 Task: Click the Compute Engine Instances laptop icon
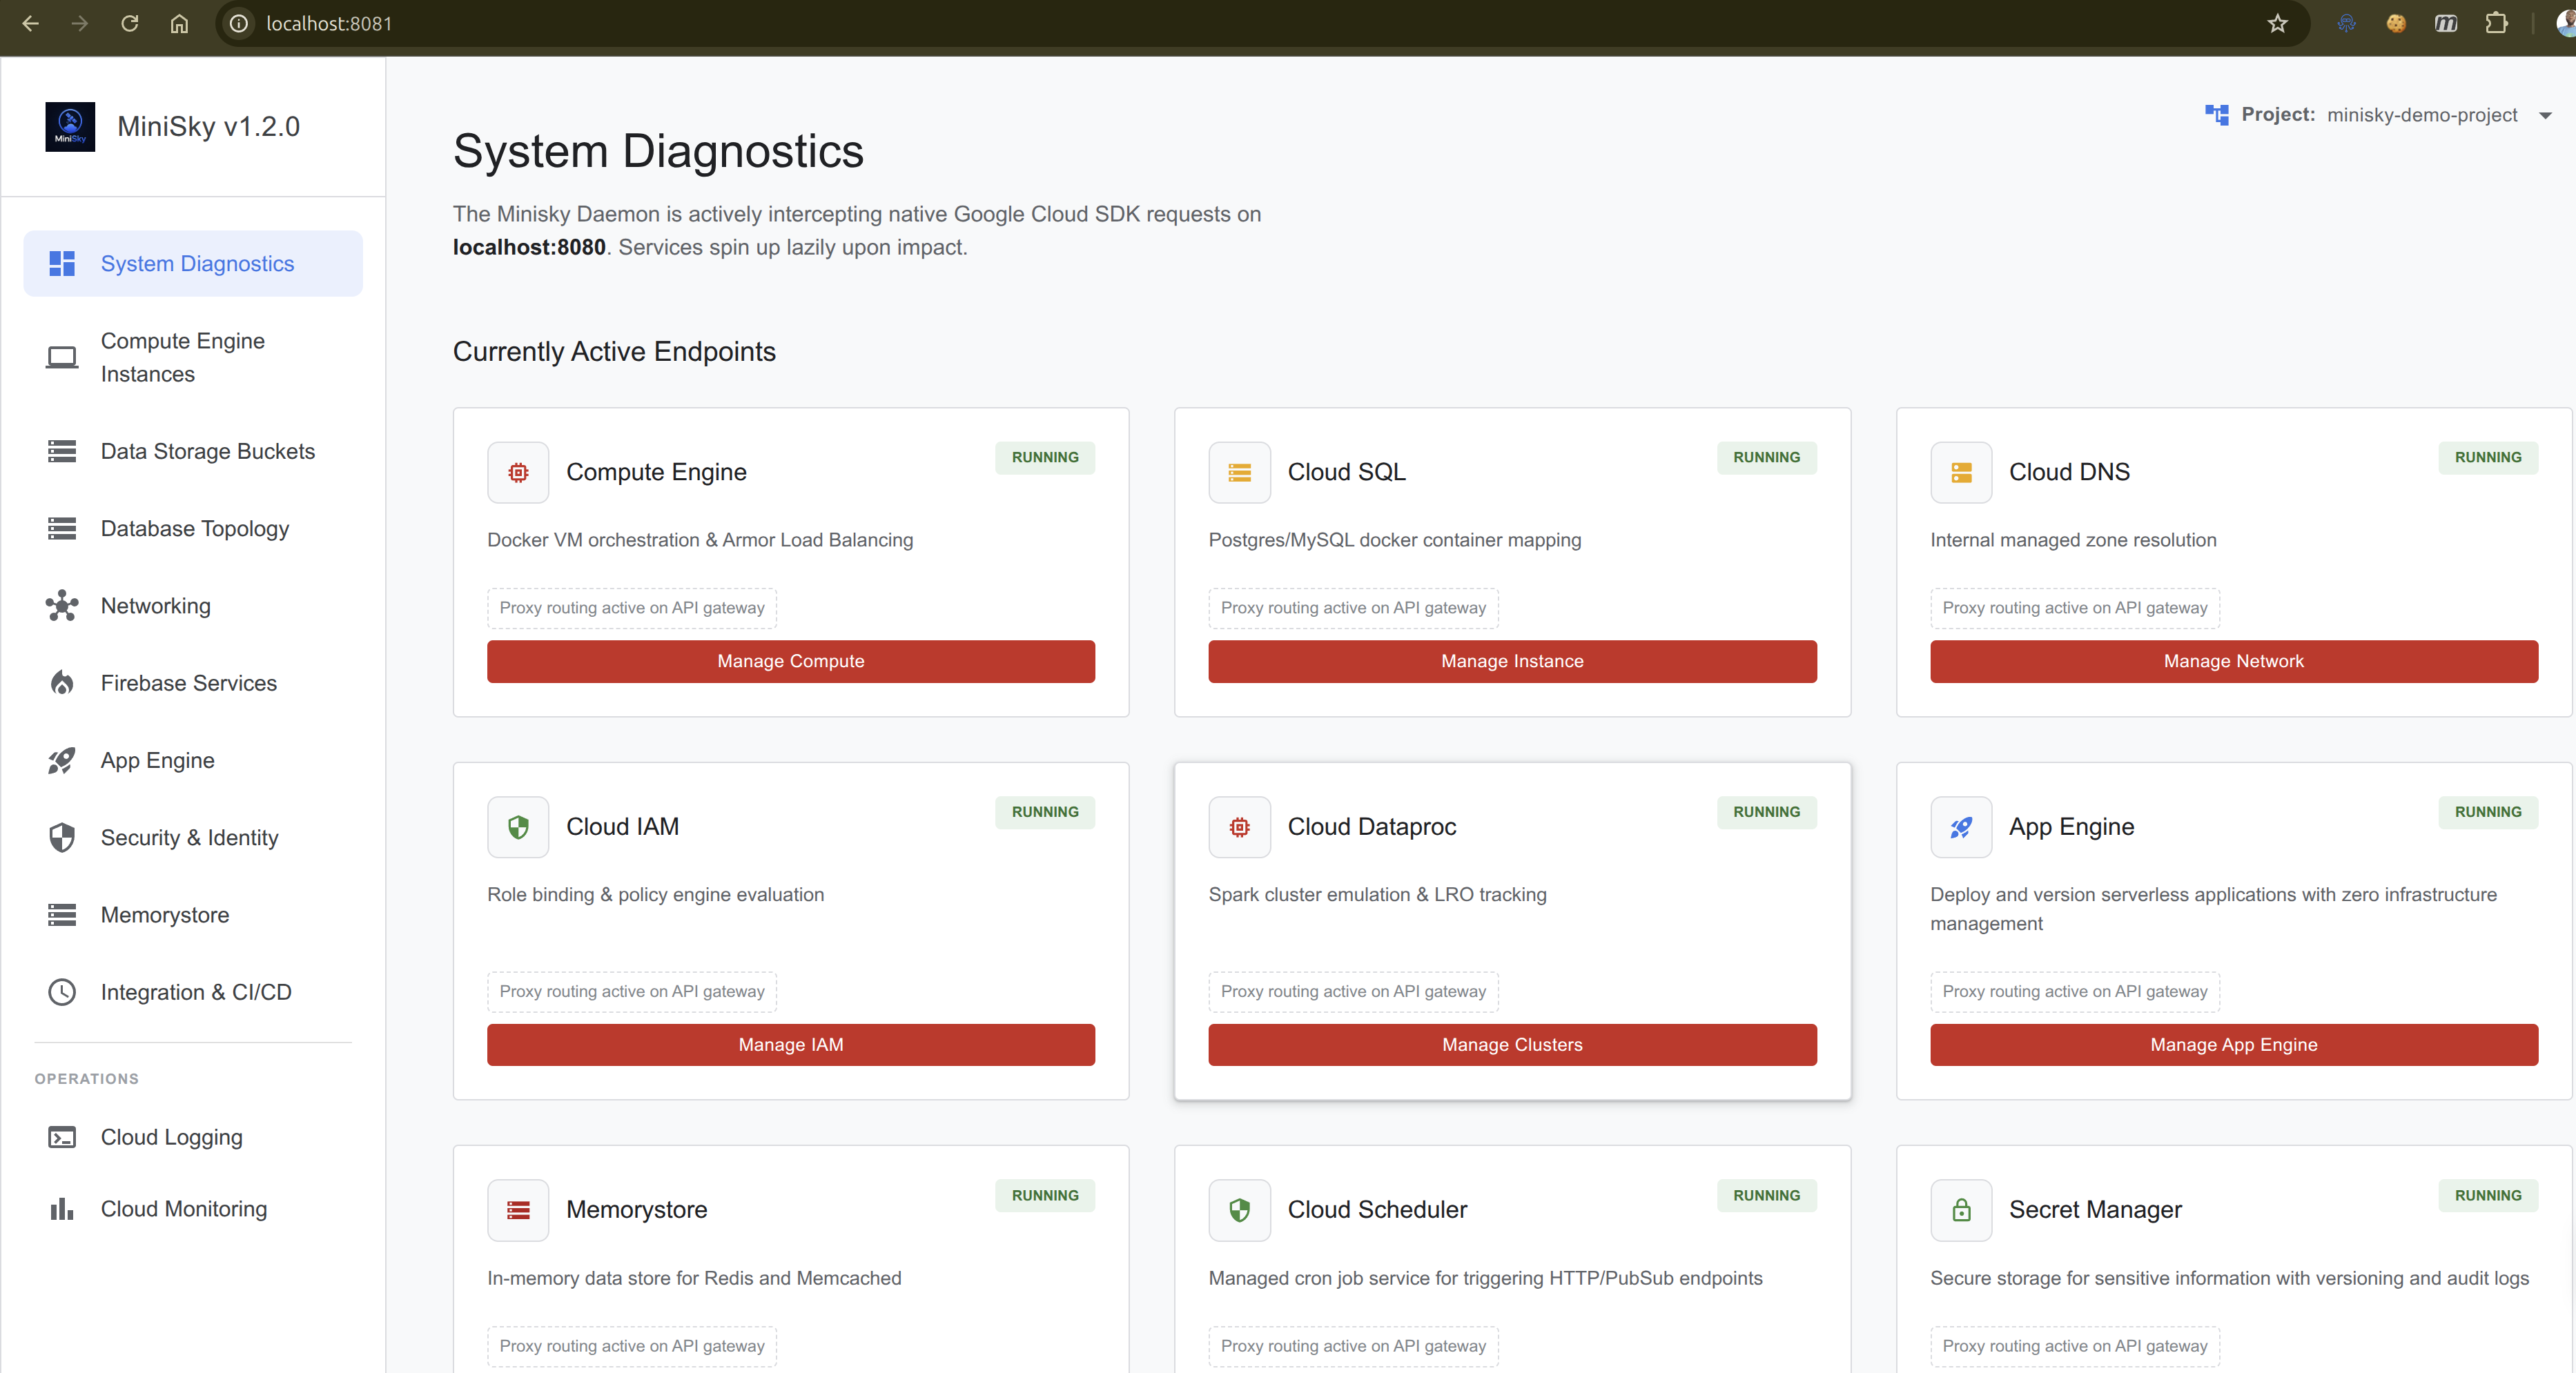point(62,358)
